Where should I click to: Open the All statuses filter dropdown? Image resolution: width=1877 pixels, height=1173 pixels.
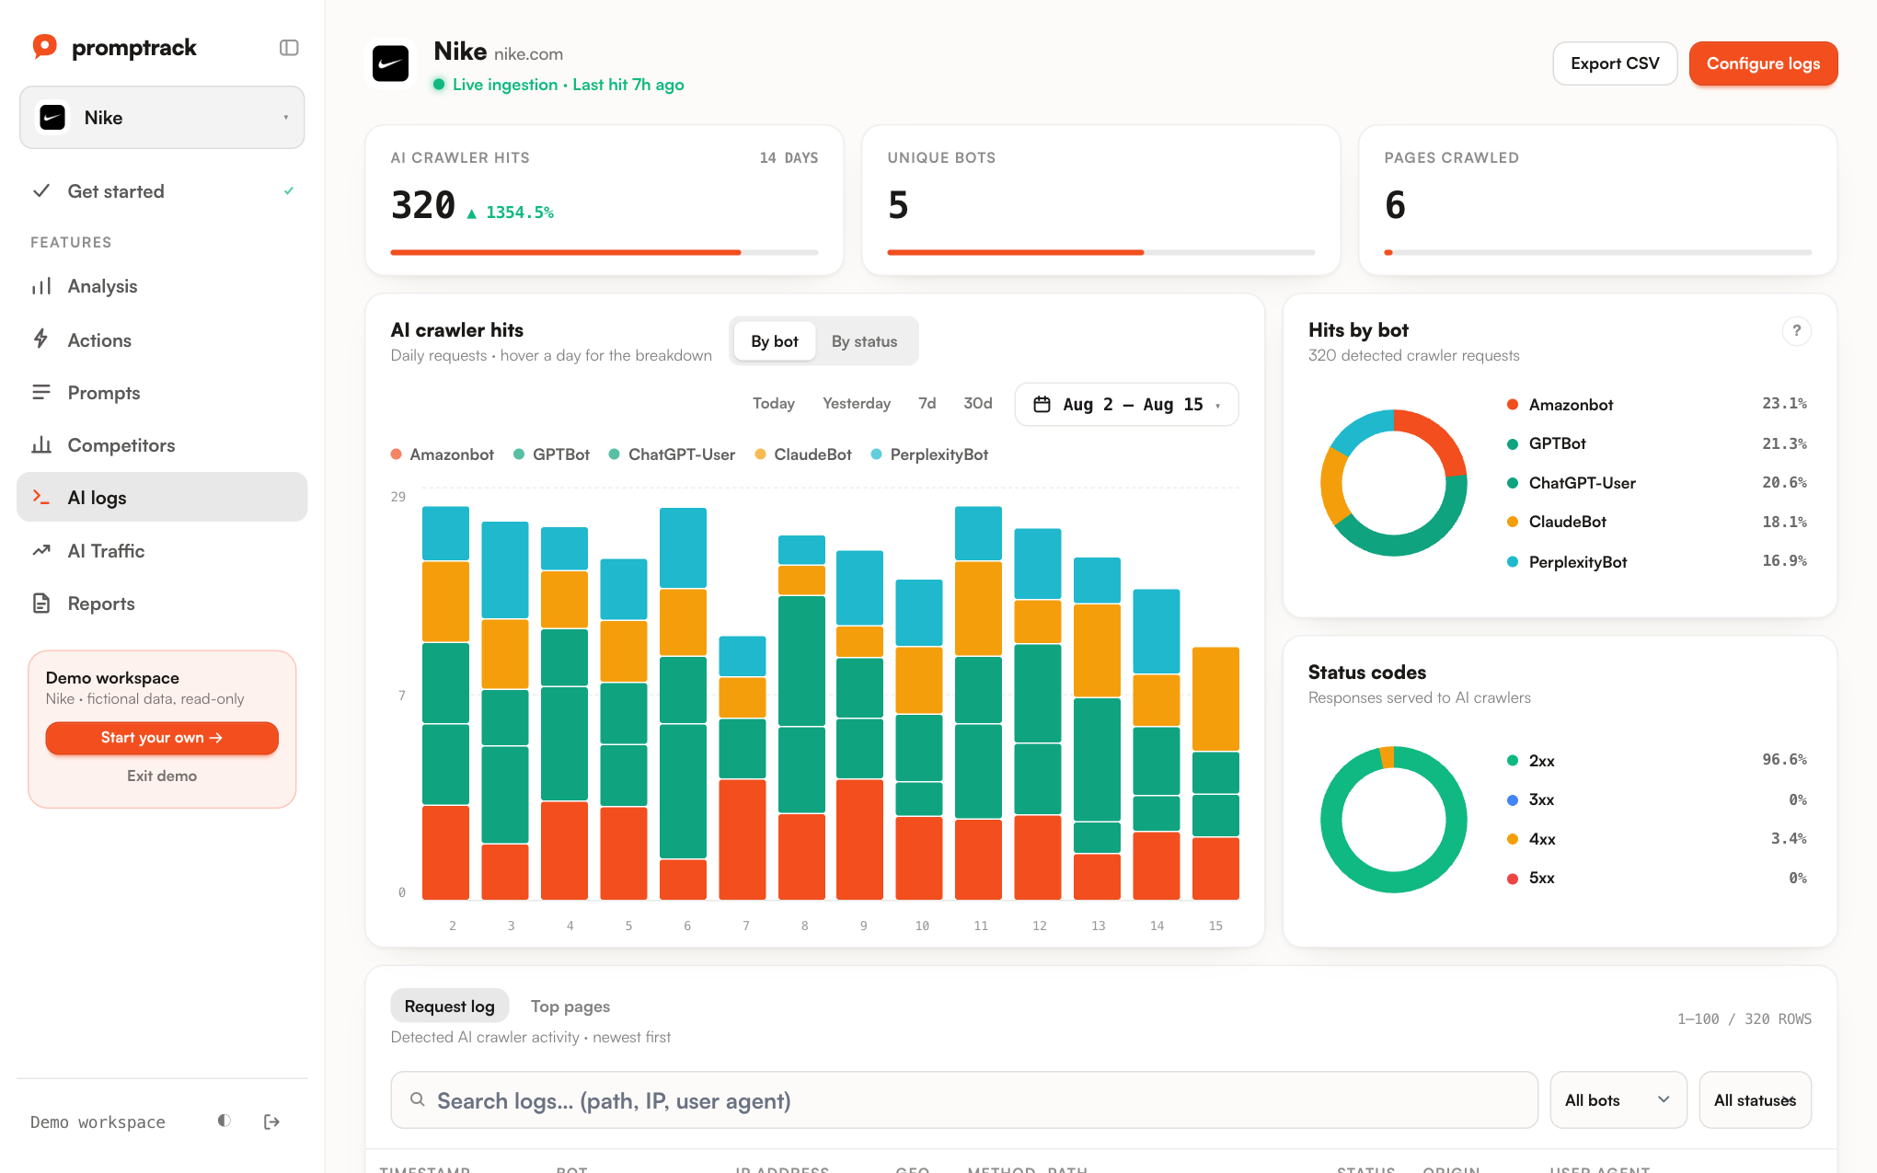pyautogui.click(x=1755, y=1100)
